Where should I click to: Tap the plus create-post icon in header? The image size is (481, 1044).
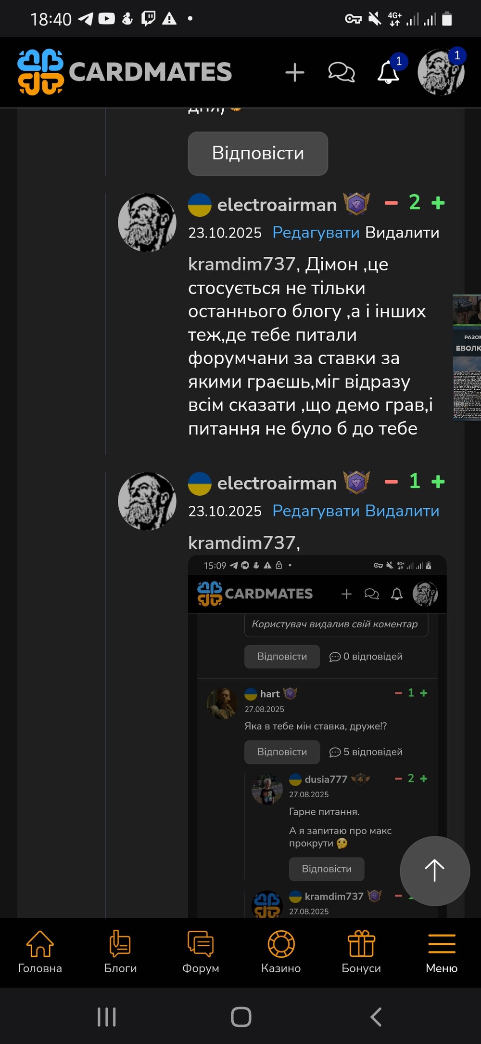pyautogui.click(x=294, y=73)
